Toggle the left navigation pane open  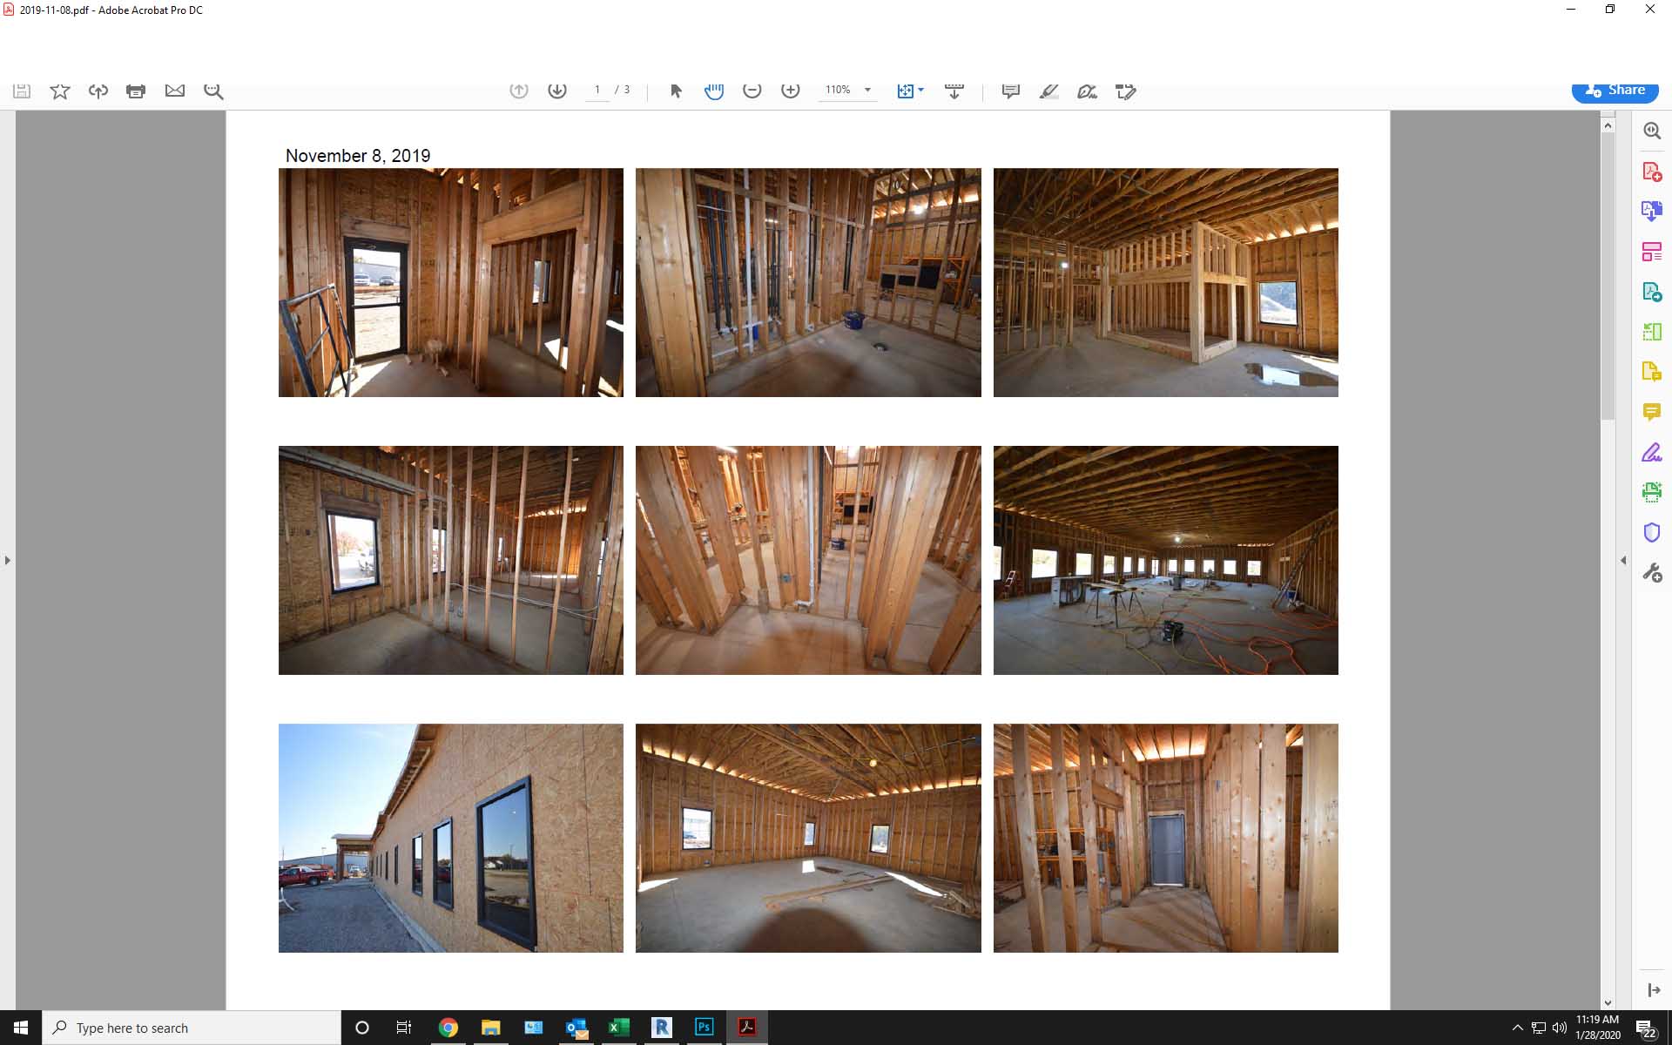(7, 560)
